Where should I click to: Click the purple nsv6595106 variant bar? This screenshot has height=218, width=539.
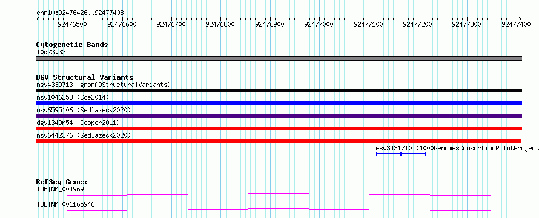[279, 116]
